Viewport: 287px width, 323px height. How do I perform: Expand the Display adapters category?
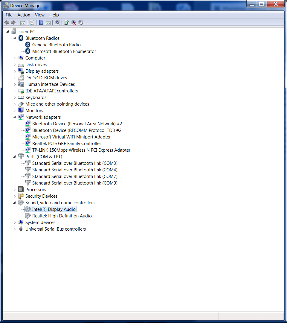pyautogui.click(x=14, y=71)
